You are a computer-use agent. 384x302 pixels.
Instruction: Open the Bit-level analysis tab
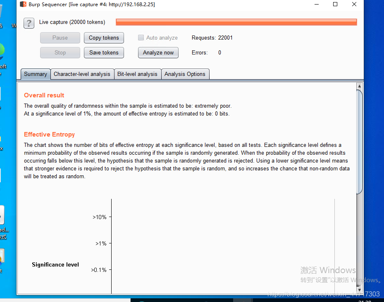137,74
